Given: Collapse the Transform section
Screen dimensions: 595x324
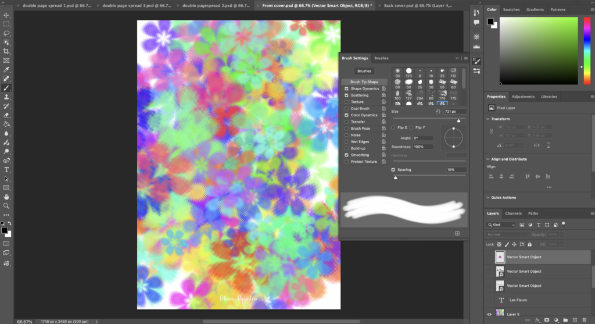Looking at the screenshot, I should coord(488,119).
